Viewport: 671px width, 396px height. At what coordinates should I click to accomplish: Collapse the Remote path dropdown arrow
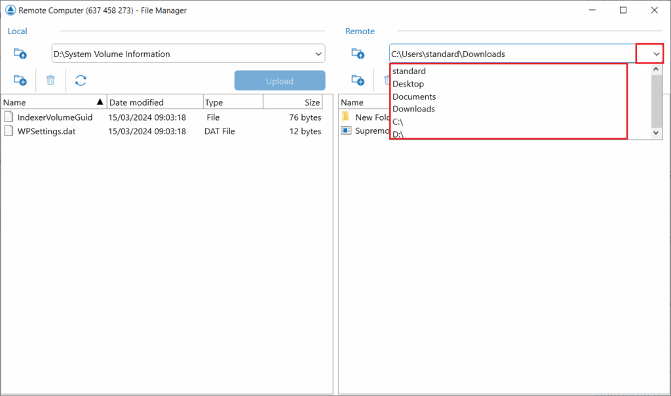click(x=656, y=54)
